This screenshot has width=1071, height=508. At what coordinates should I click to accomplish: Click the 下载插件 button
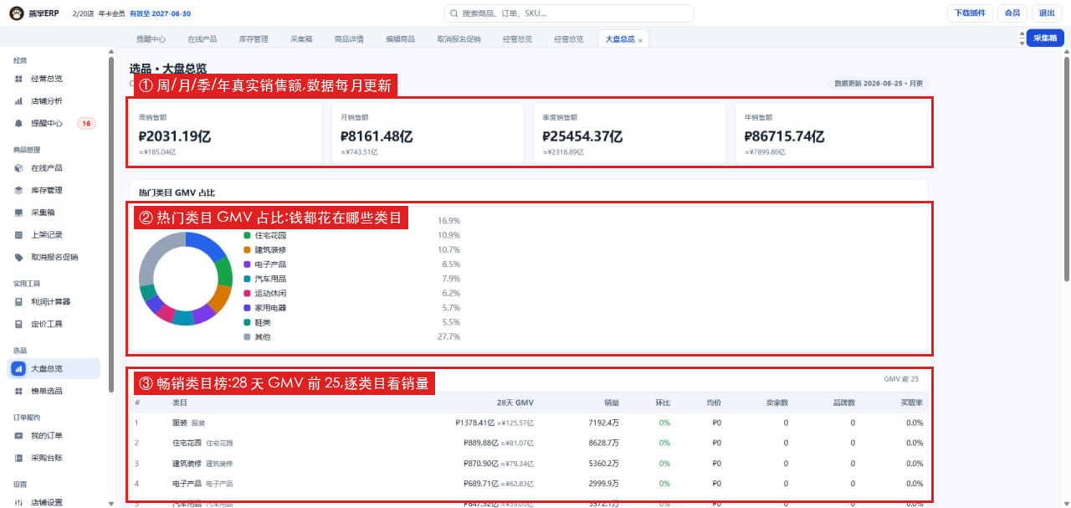[970, 13]
